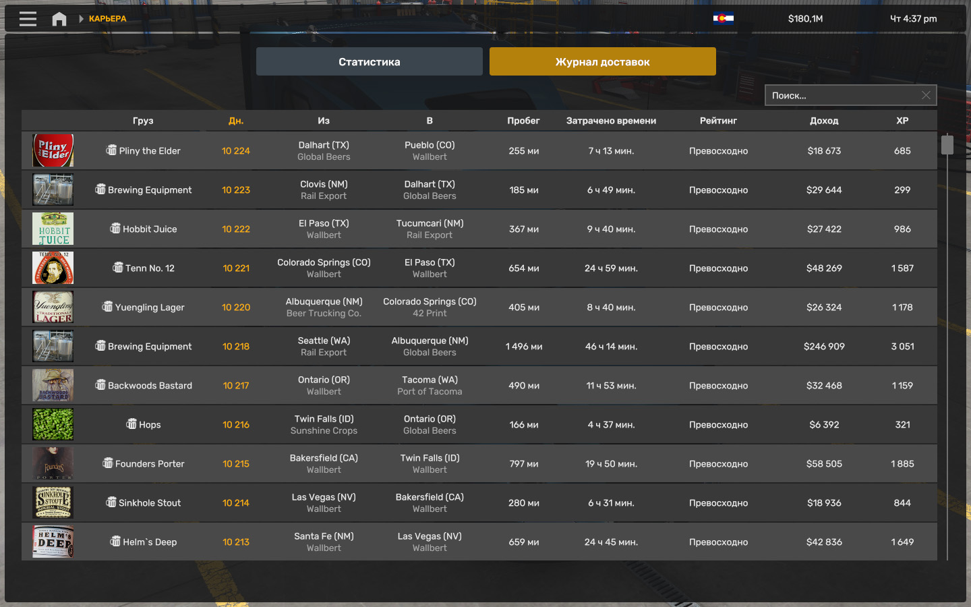Sort by the Доход income column
The height and width of the screenshot is (607, 971).
[824, 121]
